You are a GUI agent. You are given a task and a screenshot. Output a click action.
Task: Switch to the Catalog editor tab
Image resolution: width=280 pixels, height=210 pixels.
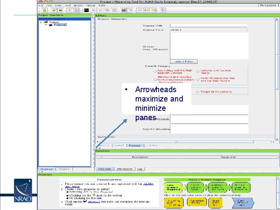151,145
